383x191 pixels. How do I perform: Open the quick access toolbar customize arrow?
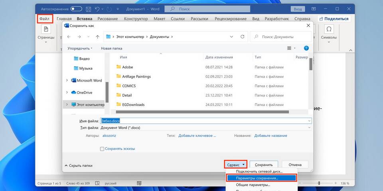(118, 9)
